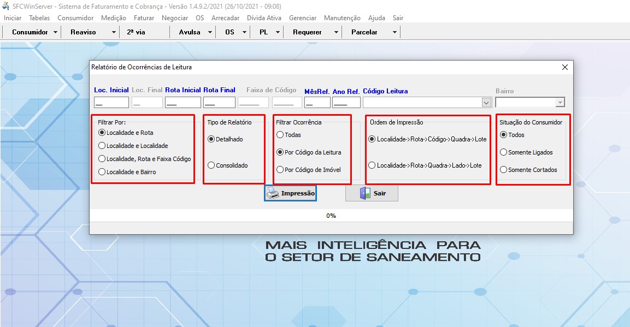Click the printer icon on Impressão button
Image resolution: width=630 pixels, height=327 pixels.
click(273, 193)
